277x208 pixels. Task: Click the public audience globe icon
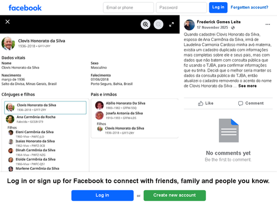(x=233, y=28)
